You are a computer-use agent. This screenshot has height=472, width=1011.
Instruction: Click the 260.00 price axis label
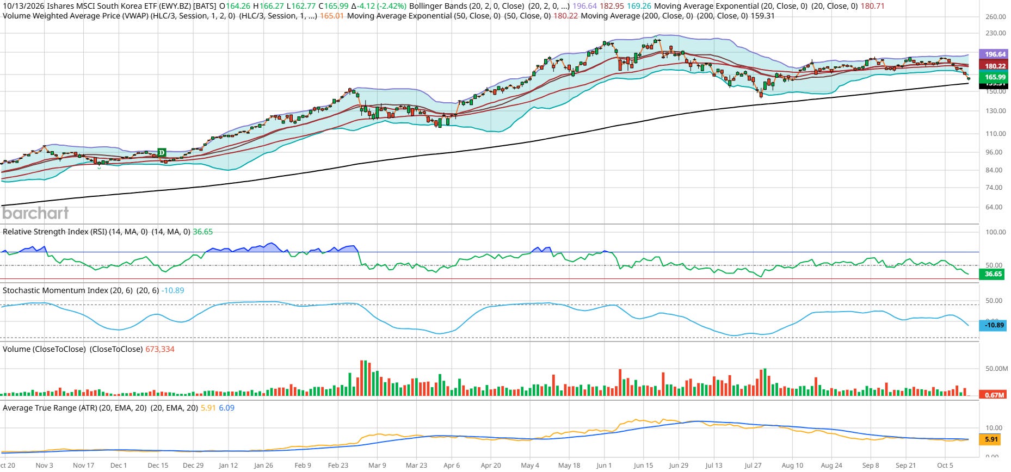(996, 17)
